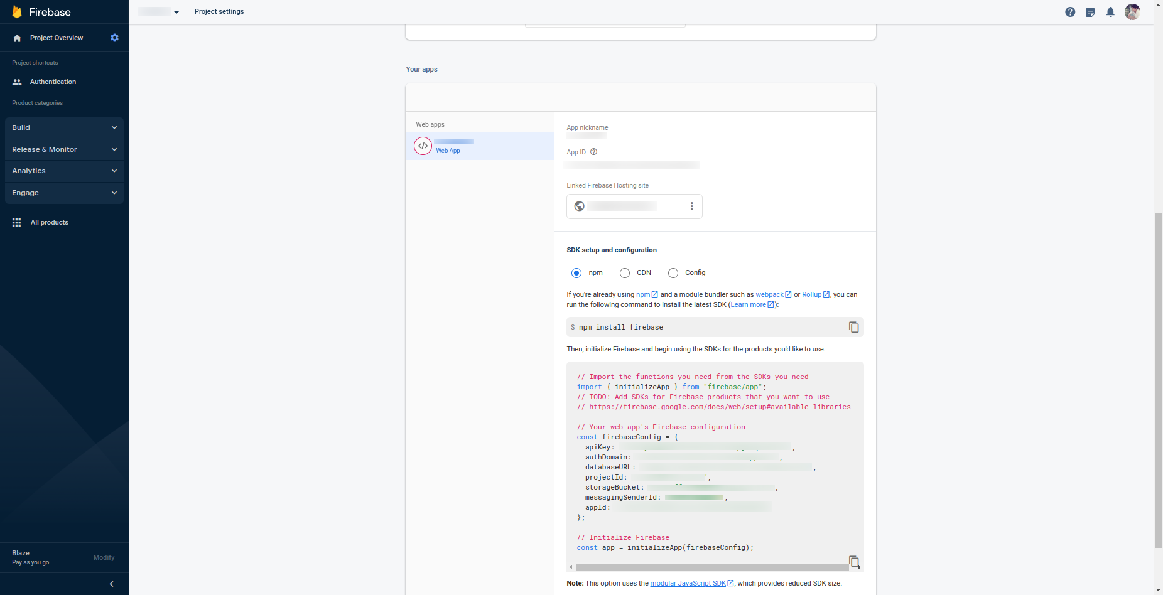Expand the Engage category
Image resolution: width=1163 pixels, height=595 pixels.
click(64, 193)
